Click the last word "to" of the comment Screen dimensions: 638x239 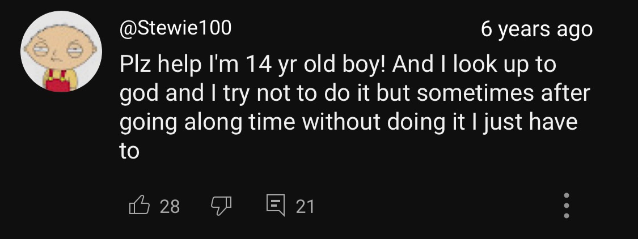click(129, 152)
